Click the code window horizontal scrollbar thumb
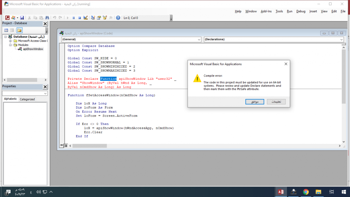This screenshot has width=350, height=197. [90, 146]
